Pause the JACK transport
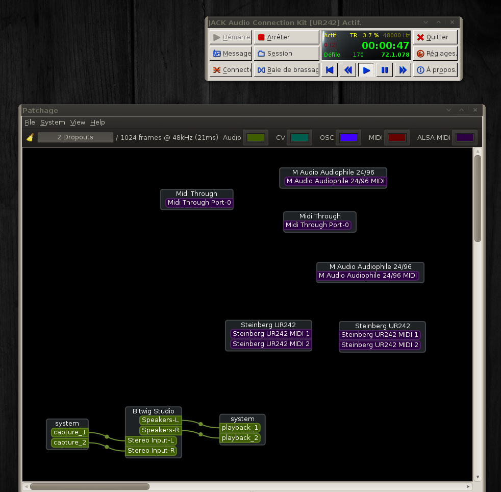The image size is (501, 492). tap(385, 70)
